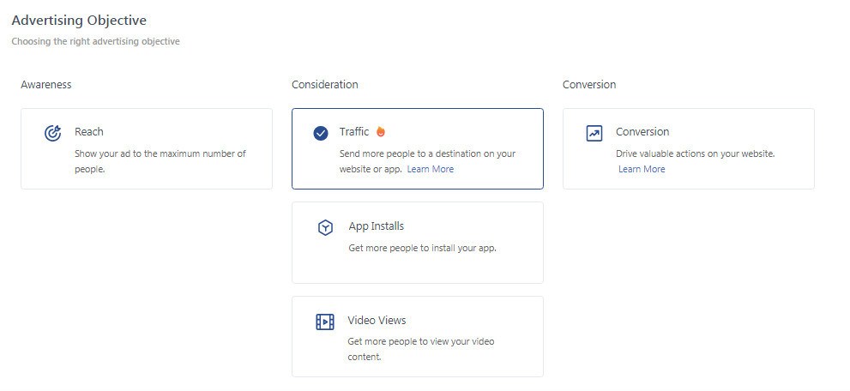Click the App Installs hexagon icon

point(325,228)
